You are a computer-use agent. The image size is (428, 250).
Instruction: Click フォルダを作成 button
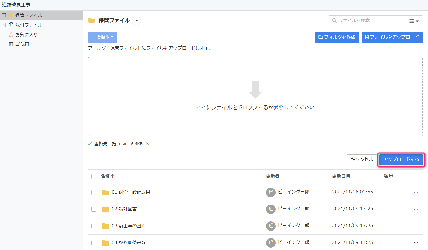pos(337,37)
